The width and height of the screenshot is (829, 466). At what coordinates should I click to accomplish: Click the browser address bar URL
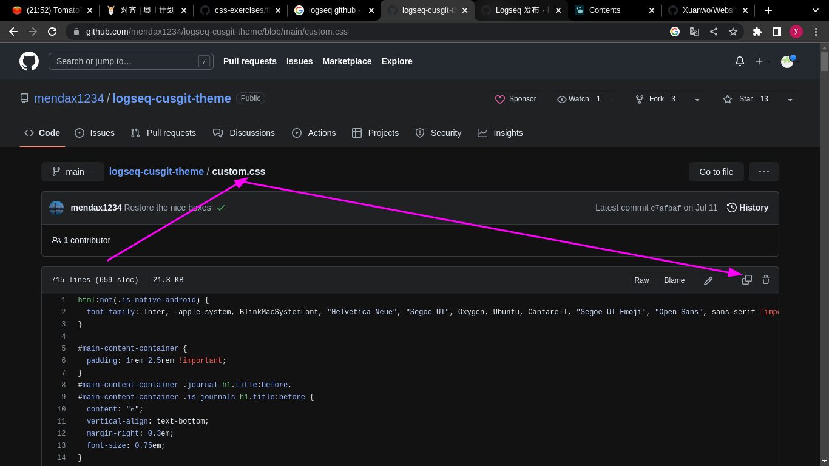[x=217, y=32]
